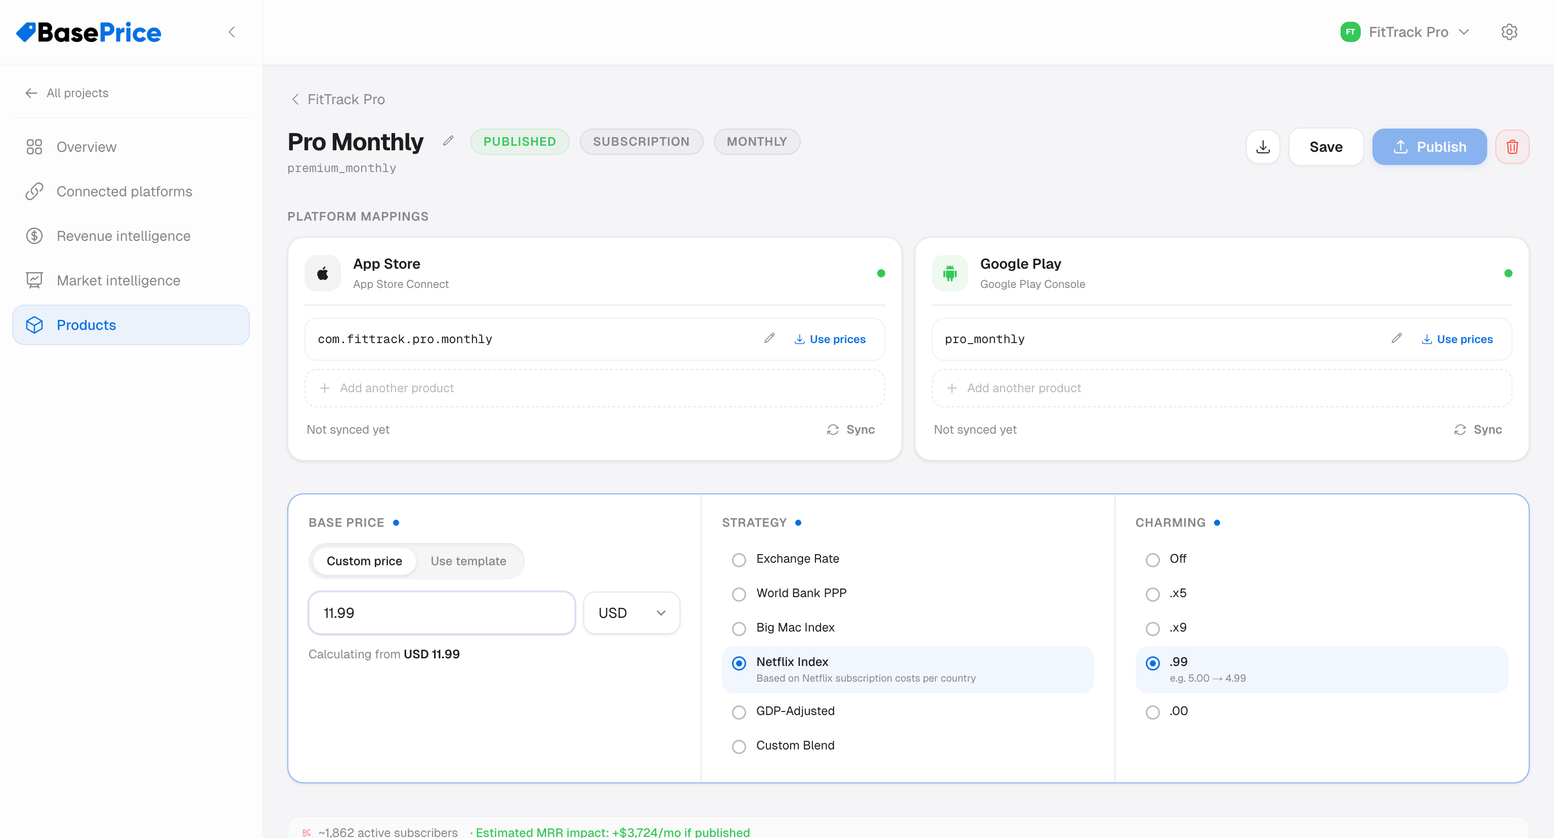
Task: Click CHARMING blue info dot
Action: (1217, 522)
